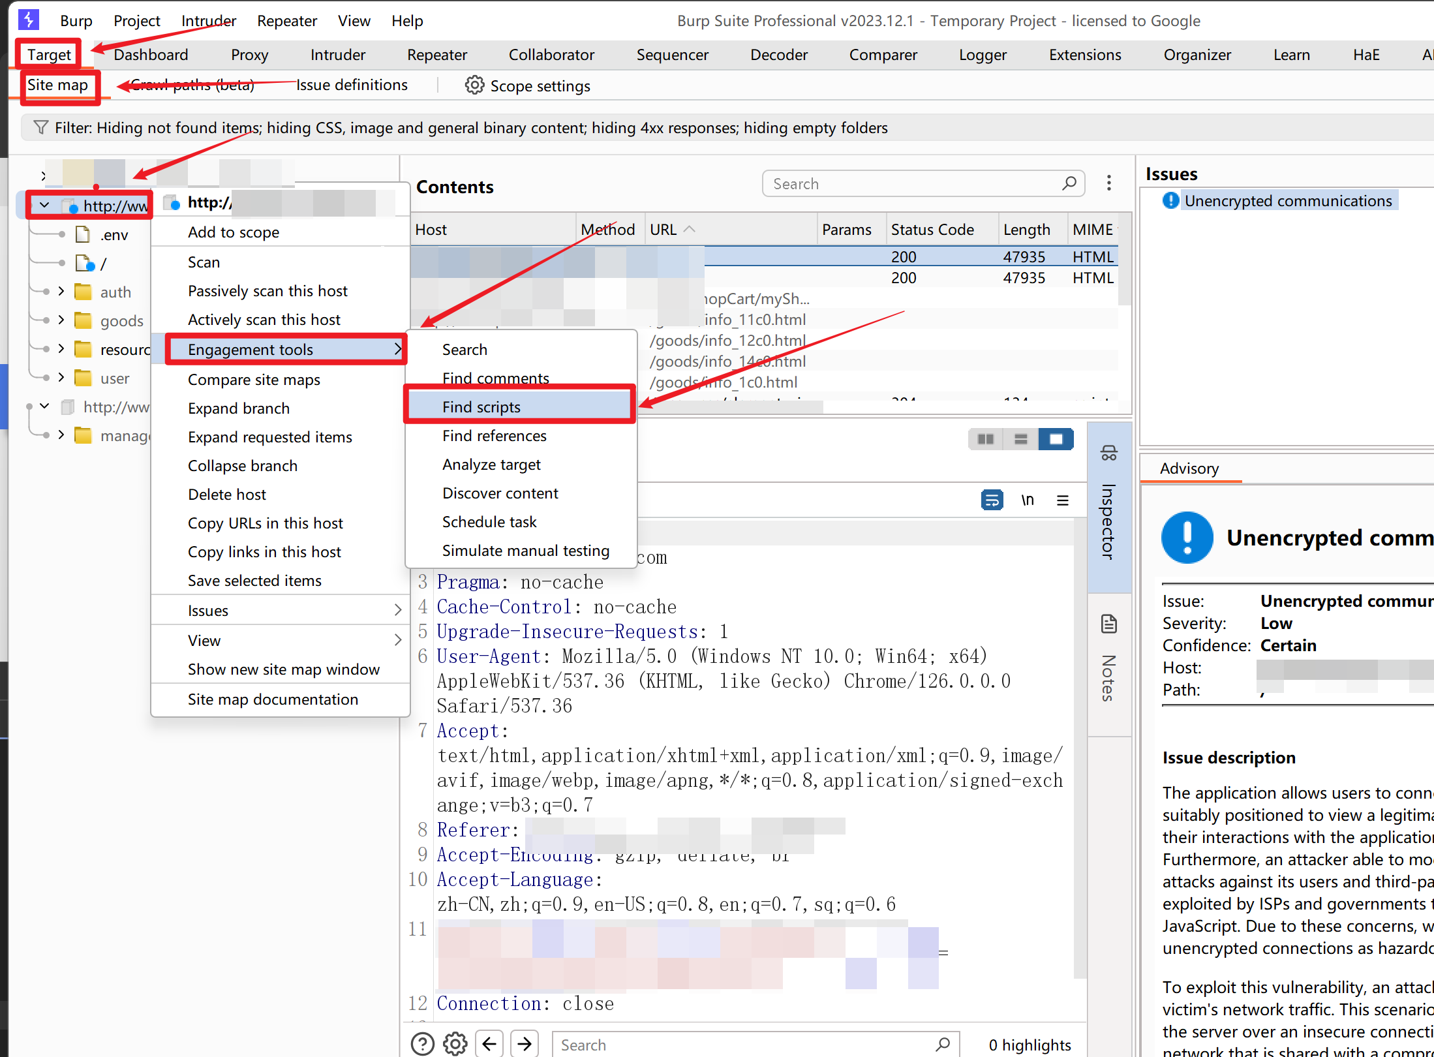Expand the resources folder chevron
This screenshot has height=1057, width=1434.
click(x=61, y=348)
